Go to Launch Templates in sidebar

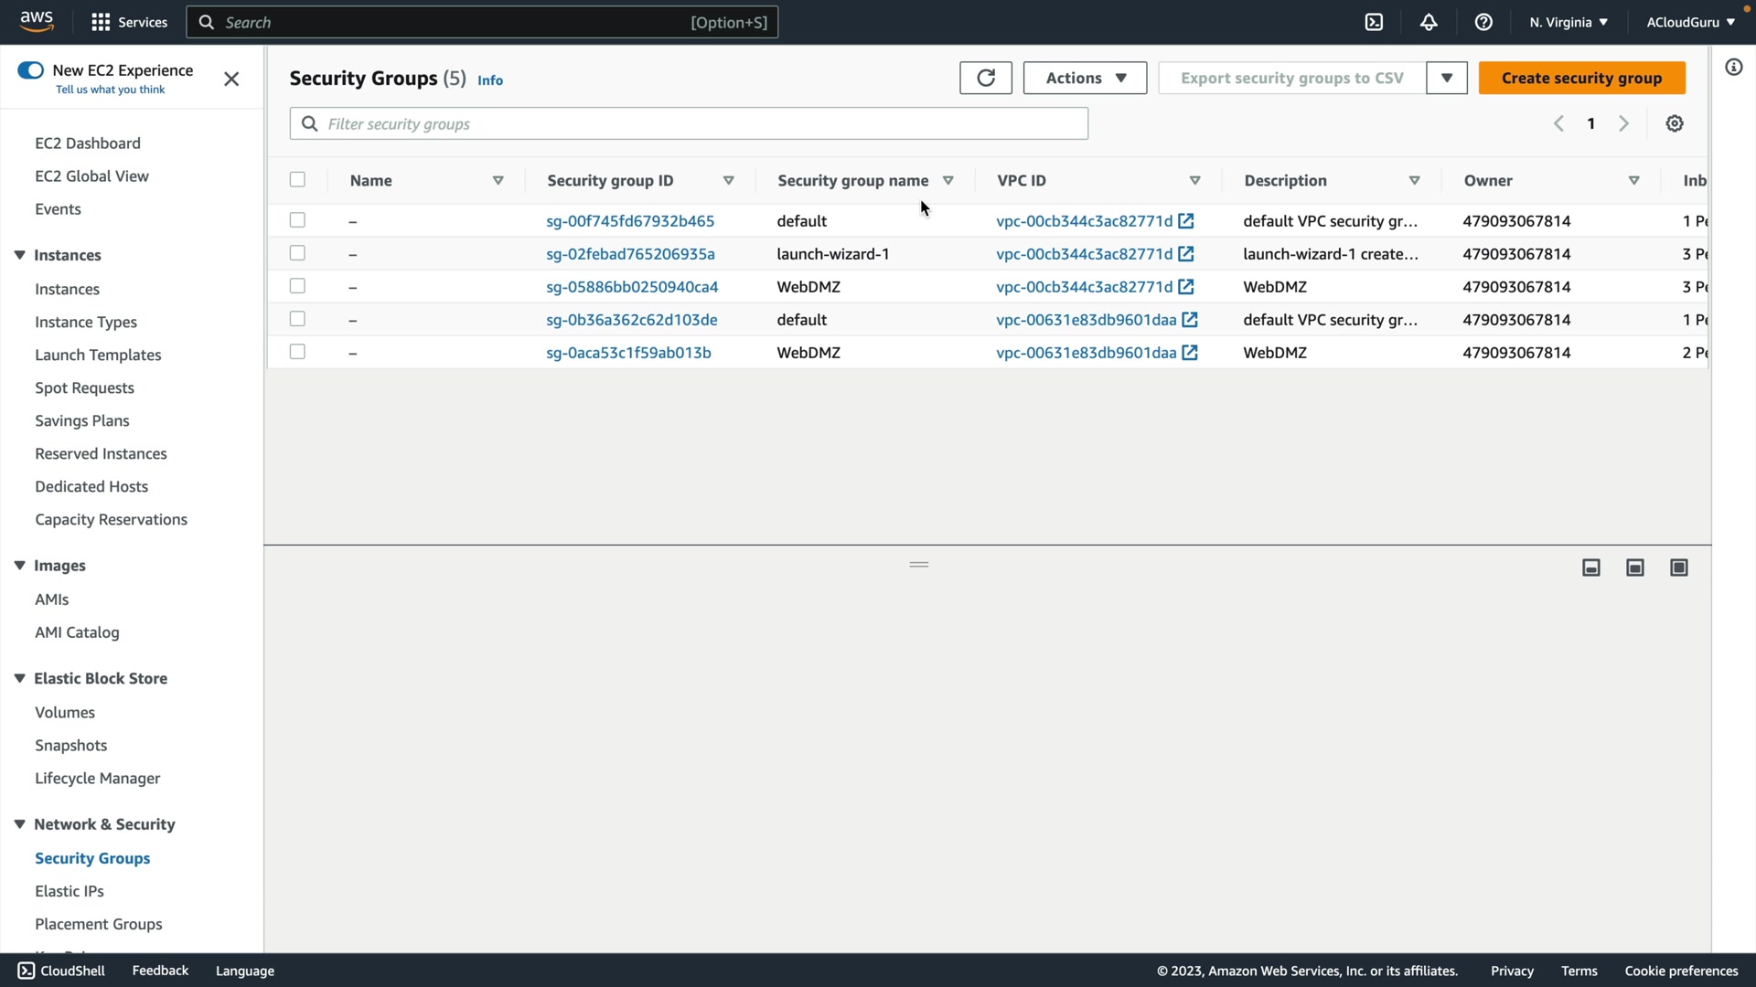click(x=98, y=355)
